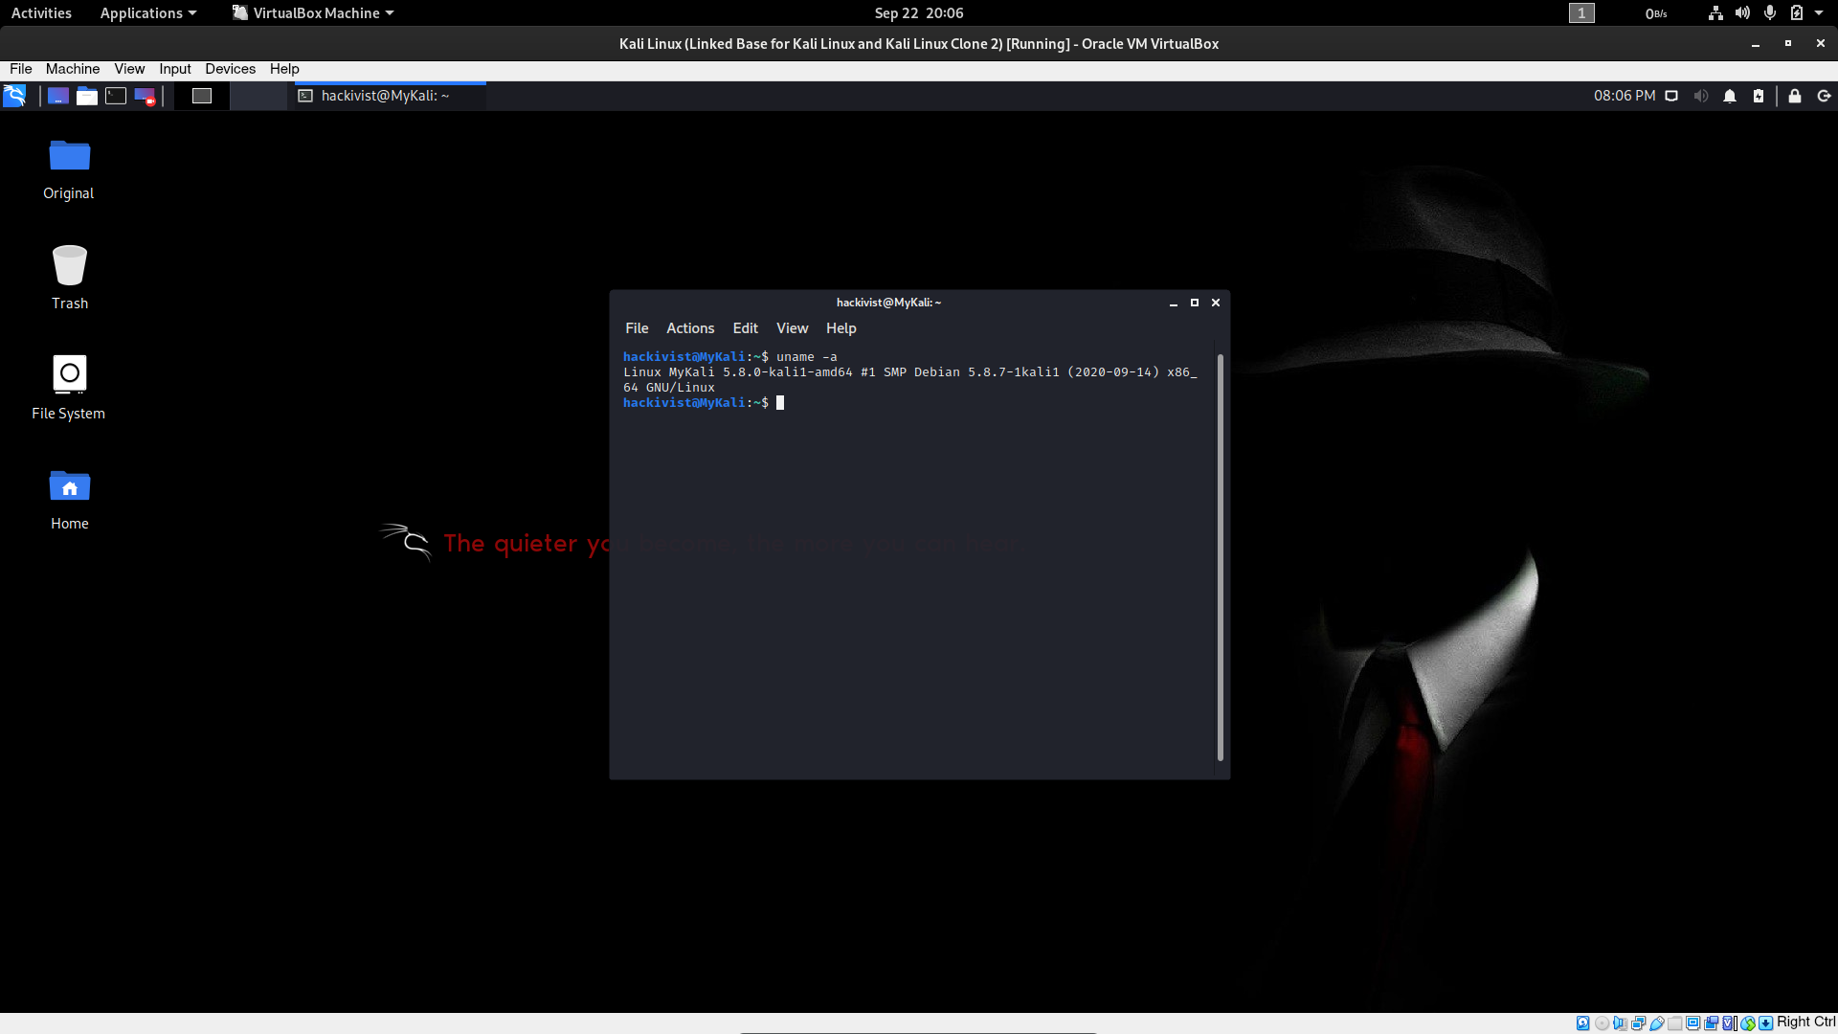This screenshot has height=1034, width=1838.
Task: Click the screen recorder panel launcher
Action: (x=145, y=96)
